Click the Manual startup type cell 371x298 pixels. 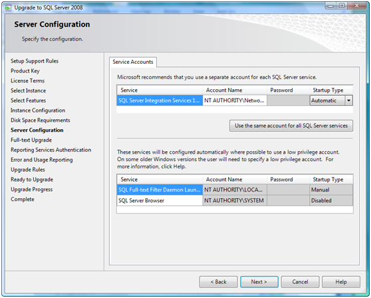[331, 190]
